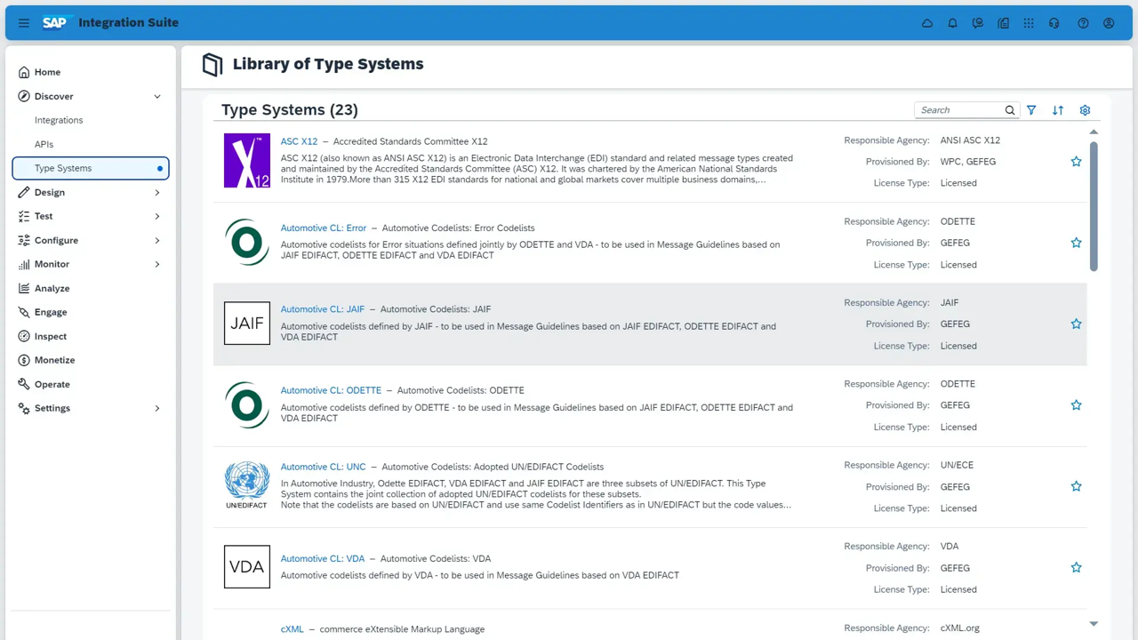Mark Automotive CL: VDA as favorite
This screenshot has width=1138, height=640.
1076,568
